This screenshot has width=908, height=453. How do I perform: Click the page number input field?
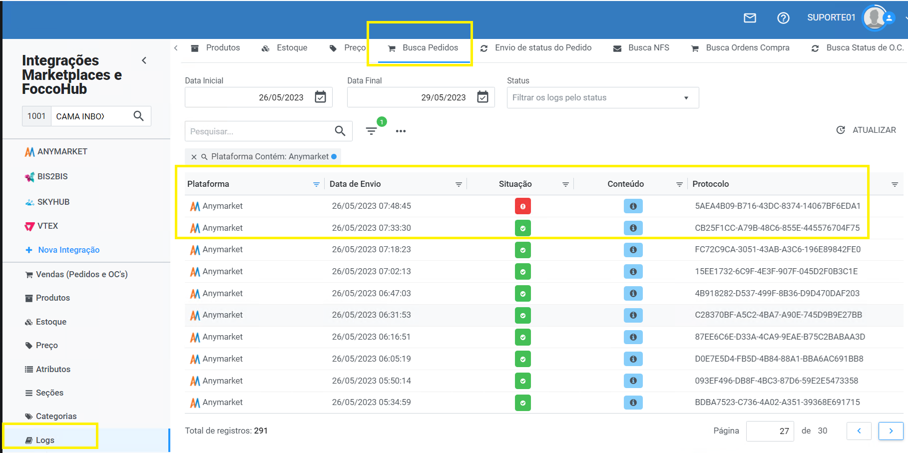point(770,431)
